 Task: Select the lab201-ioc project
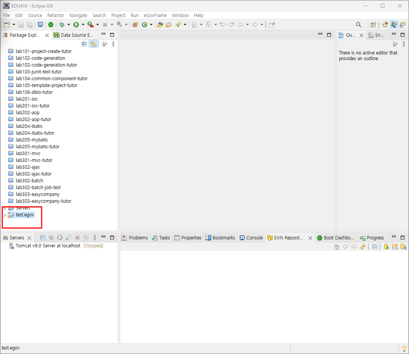[23, 99]
